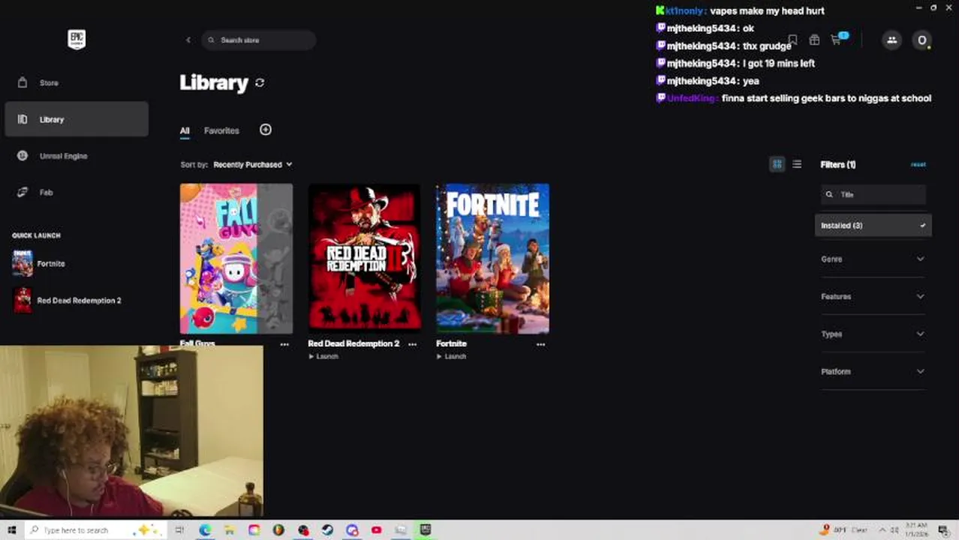Screen dimensions: 959x540
Task: Go back with the left arrow
Action: [188, 40]
